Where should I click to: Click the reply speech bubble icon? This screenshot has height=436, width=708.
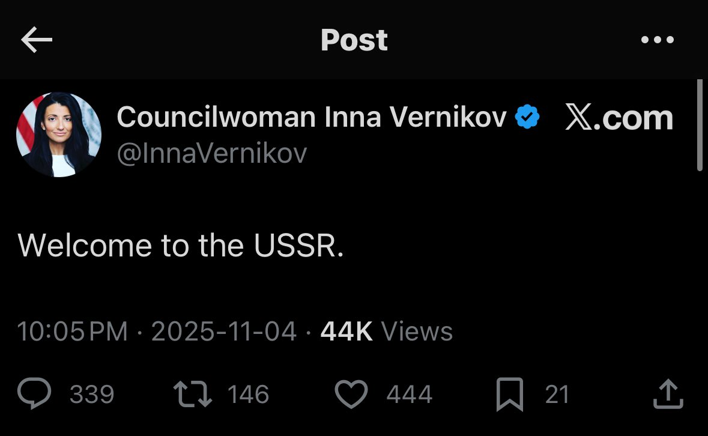[36, 394]
